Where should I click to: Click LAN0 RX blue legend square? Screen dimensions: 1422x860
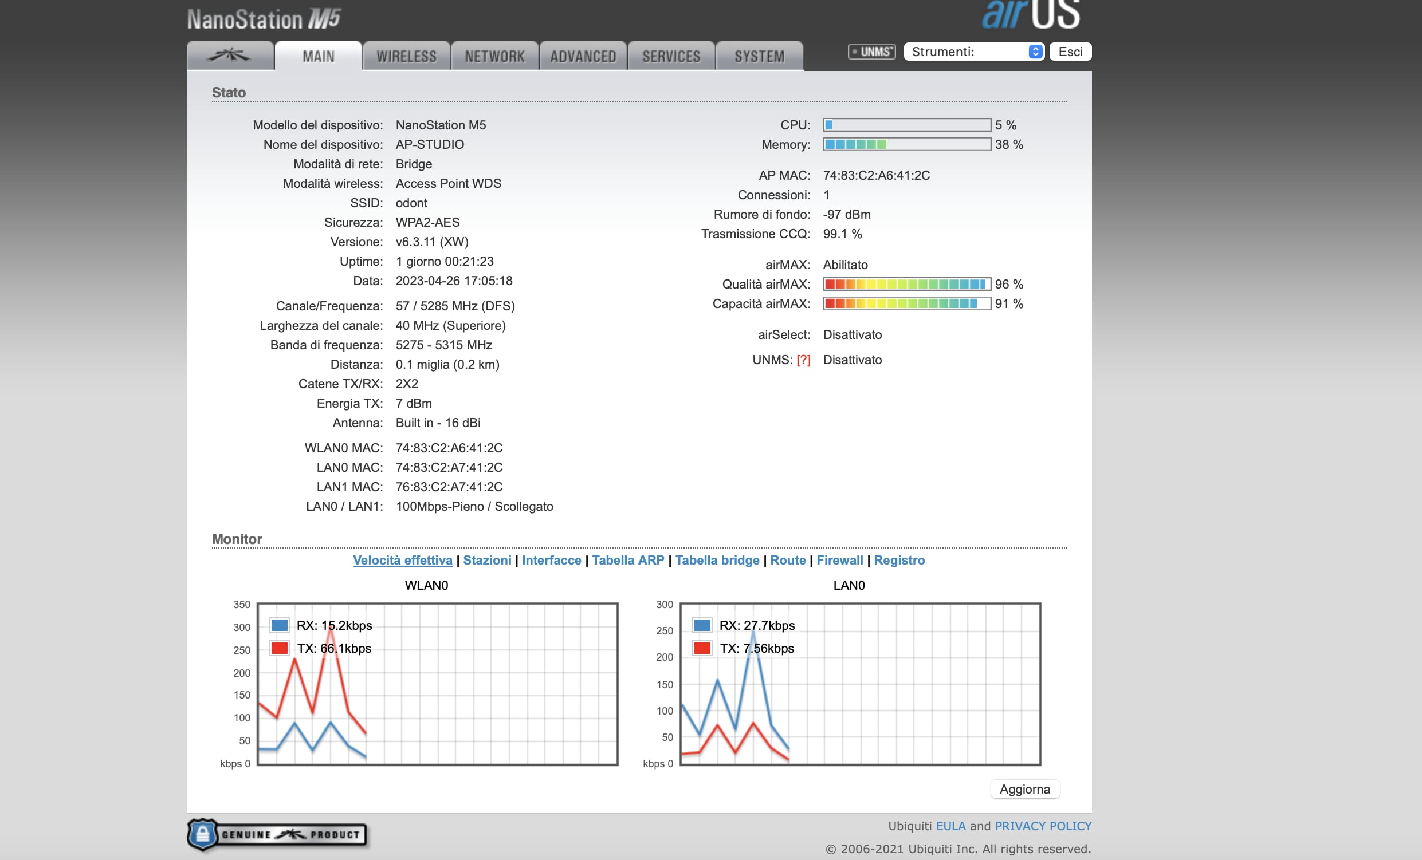(702, 625)
